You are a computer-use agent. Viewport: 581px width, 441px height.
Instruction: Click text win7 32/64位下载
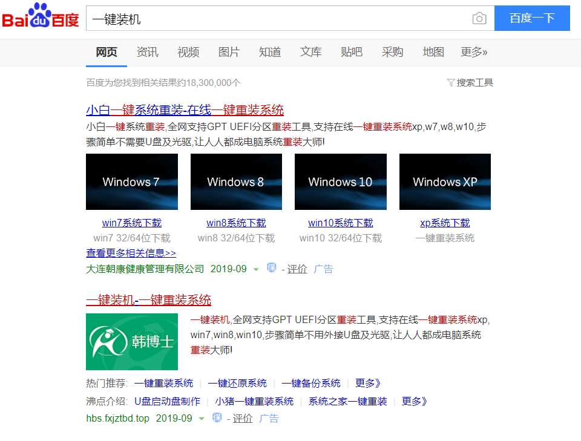pyautogui.click(x=132, y=238)
